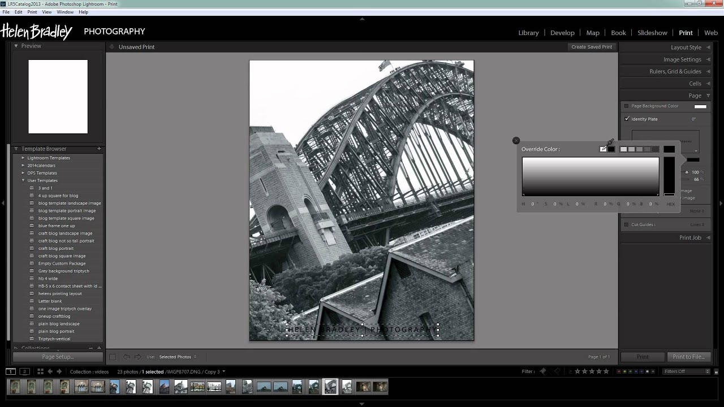Close the Override Color picker popup

point(516,140)
